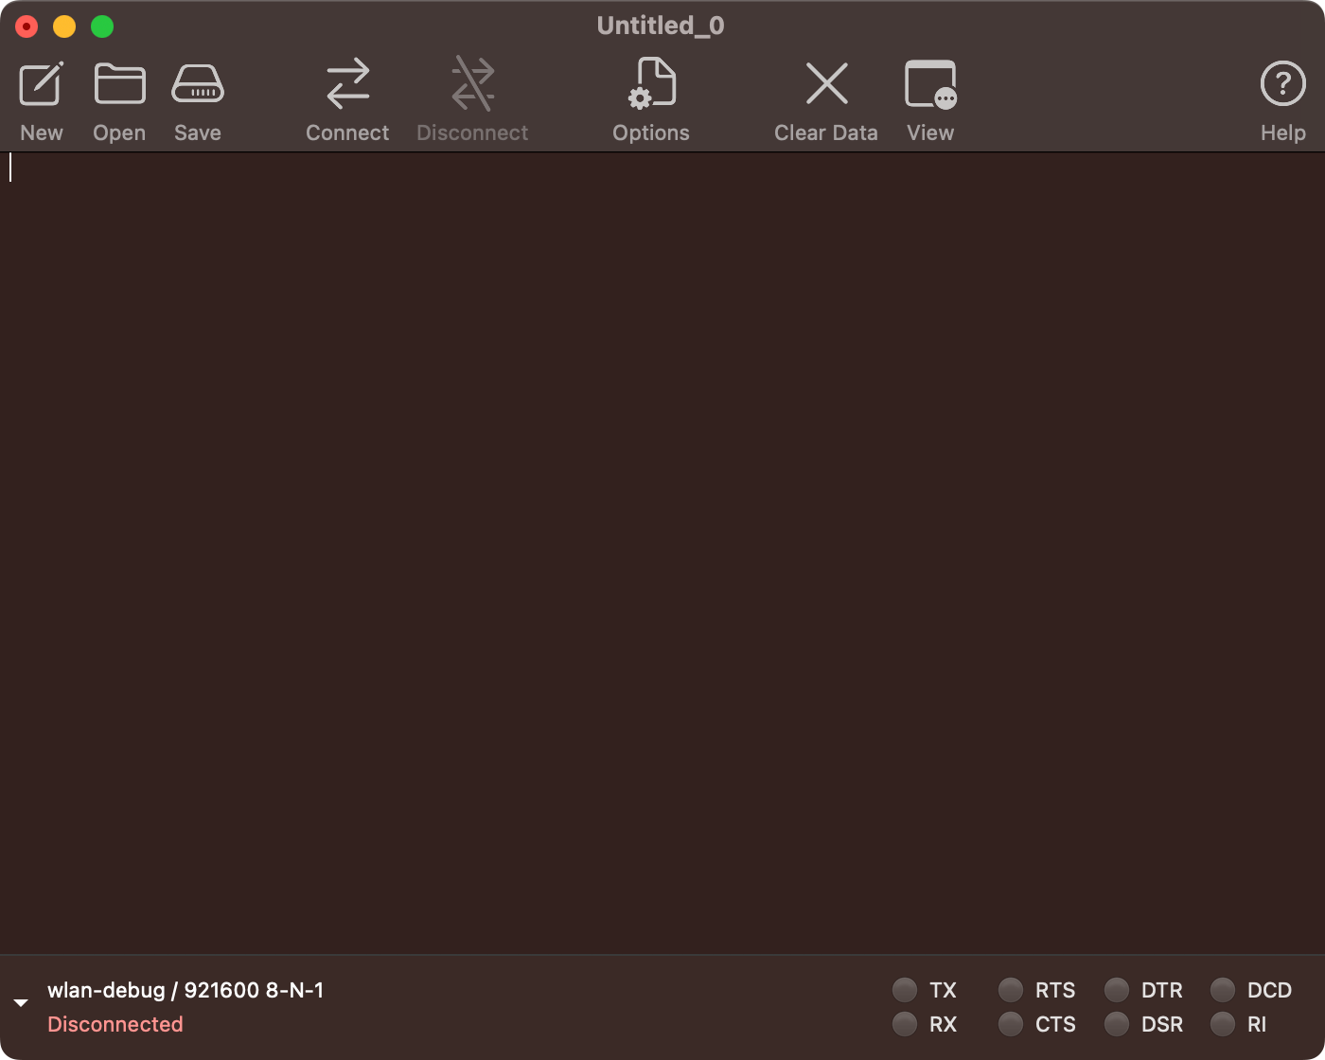Close the window with red button

pos(26,26)
